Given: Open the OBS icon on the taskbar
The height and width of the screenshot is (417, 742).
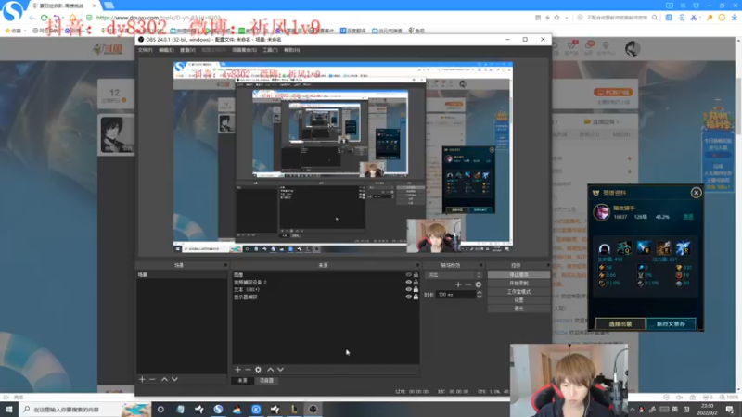Looking at the screenshot, I should [313, 410].
